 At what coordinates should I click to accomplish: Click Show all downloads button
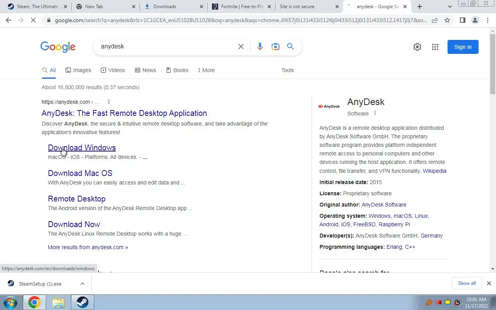(x=467, y=283)
